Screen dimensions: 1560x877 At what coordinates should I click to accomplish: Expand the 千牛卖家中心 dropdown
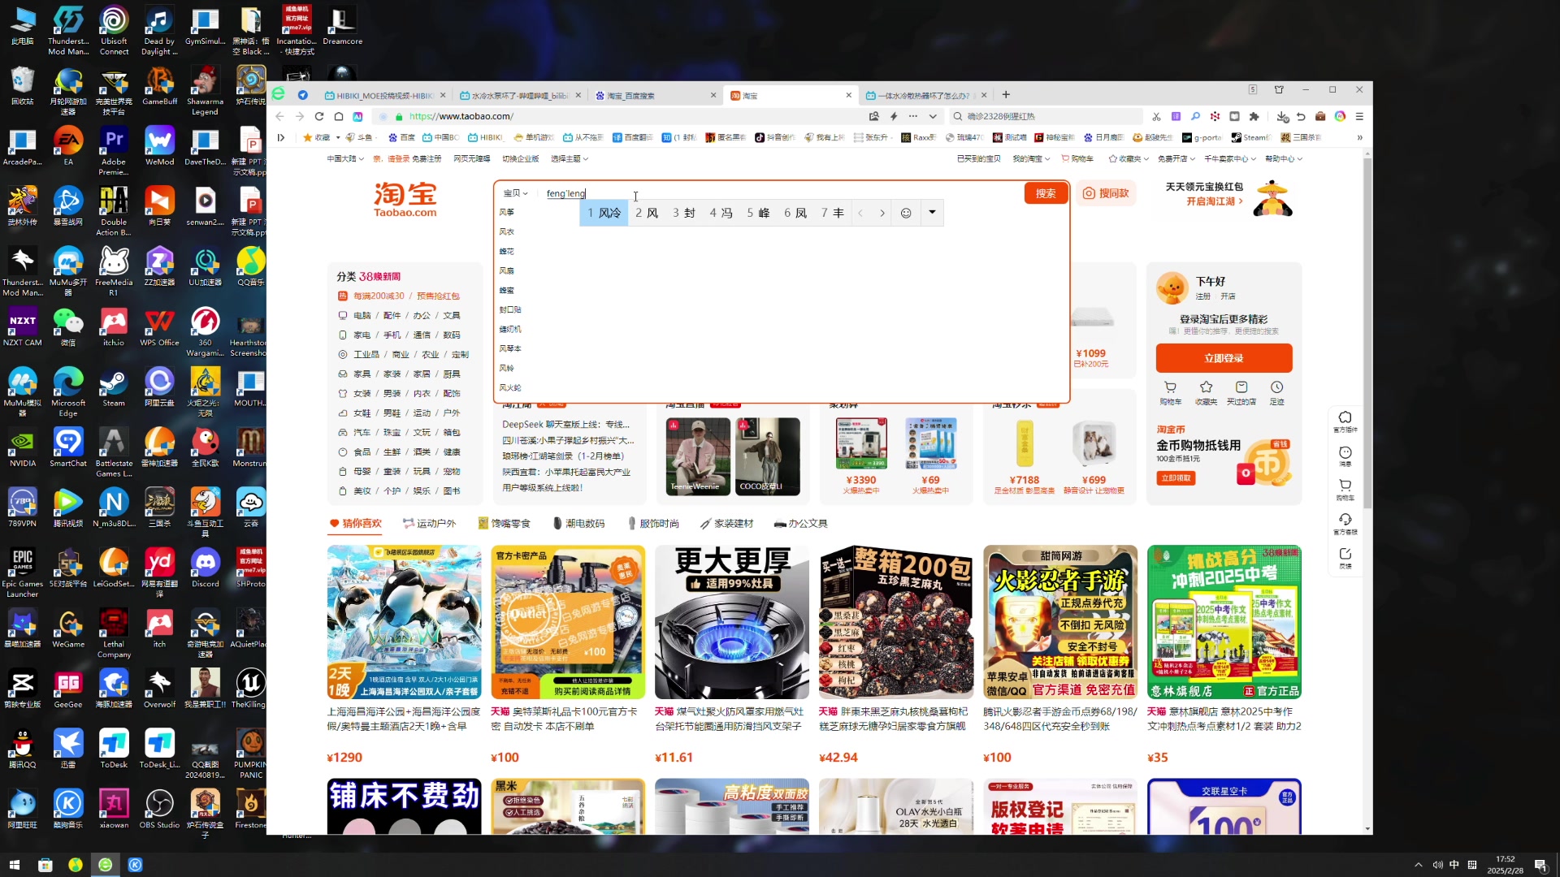click(1230, 158)
